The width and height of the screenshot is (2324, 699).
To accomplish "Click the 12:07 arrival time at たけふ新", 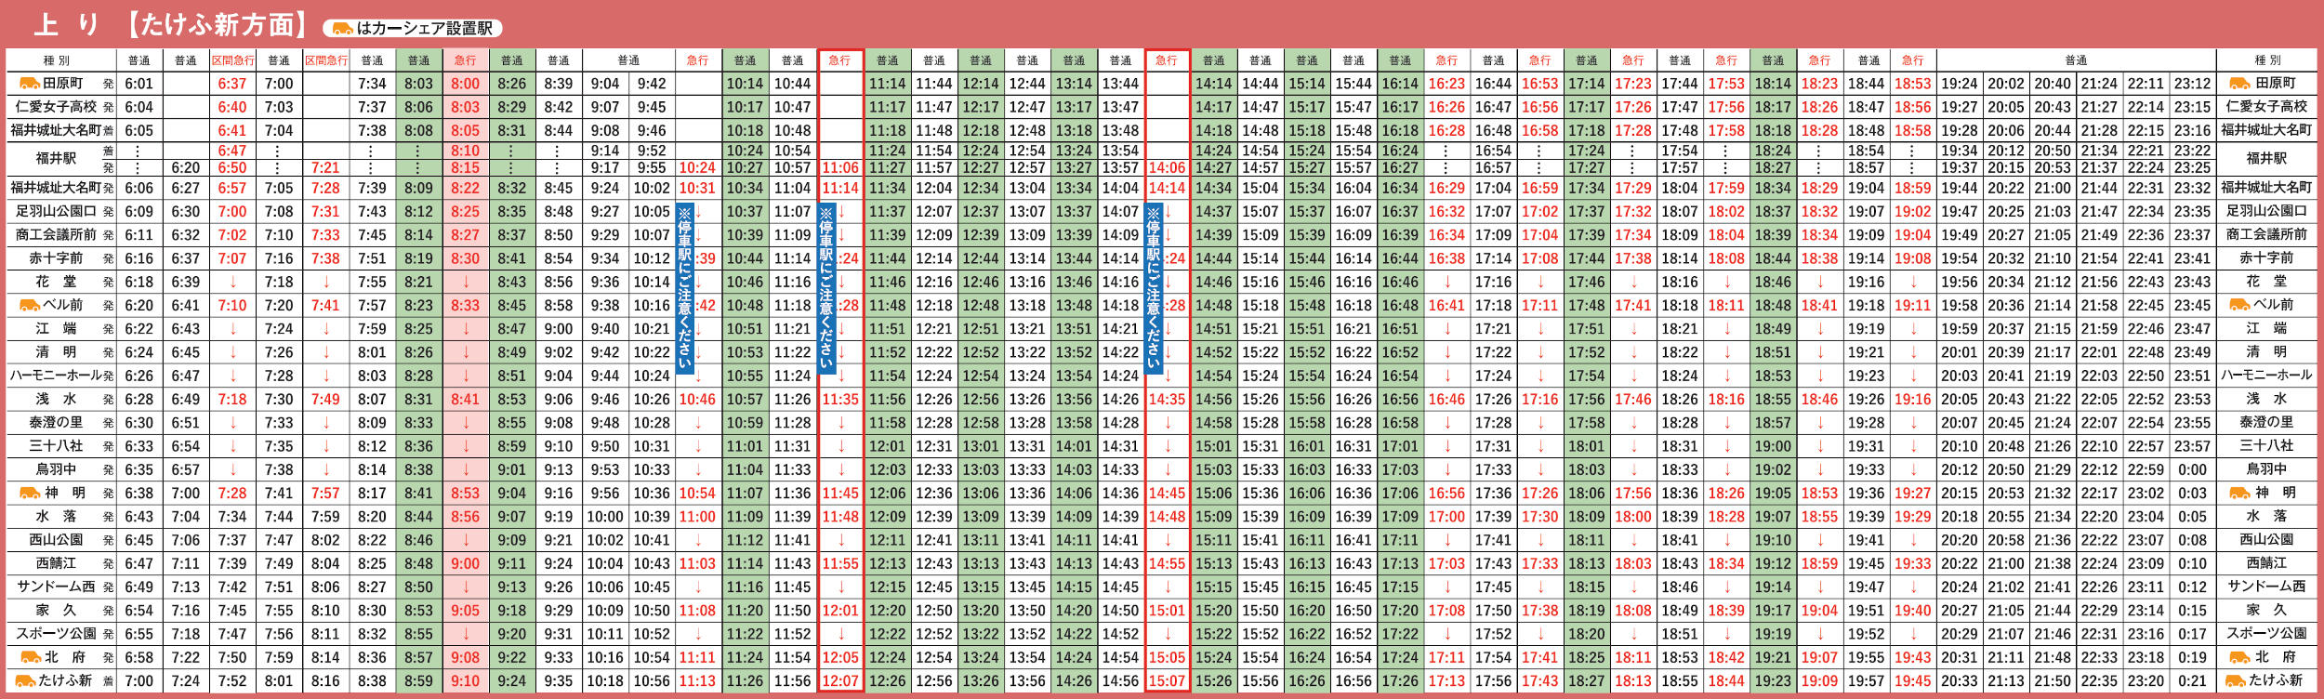I will (840, 680).
